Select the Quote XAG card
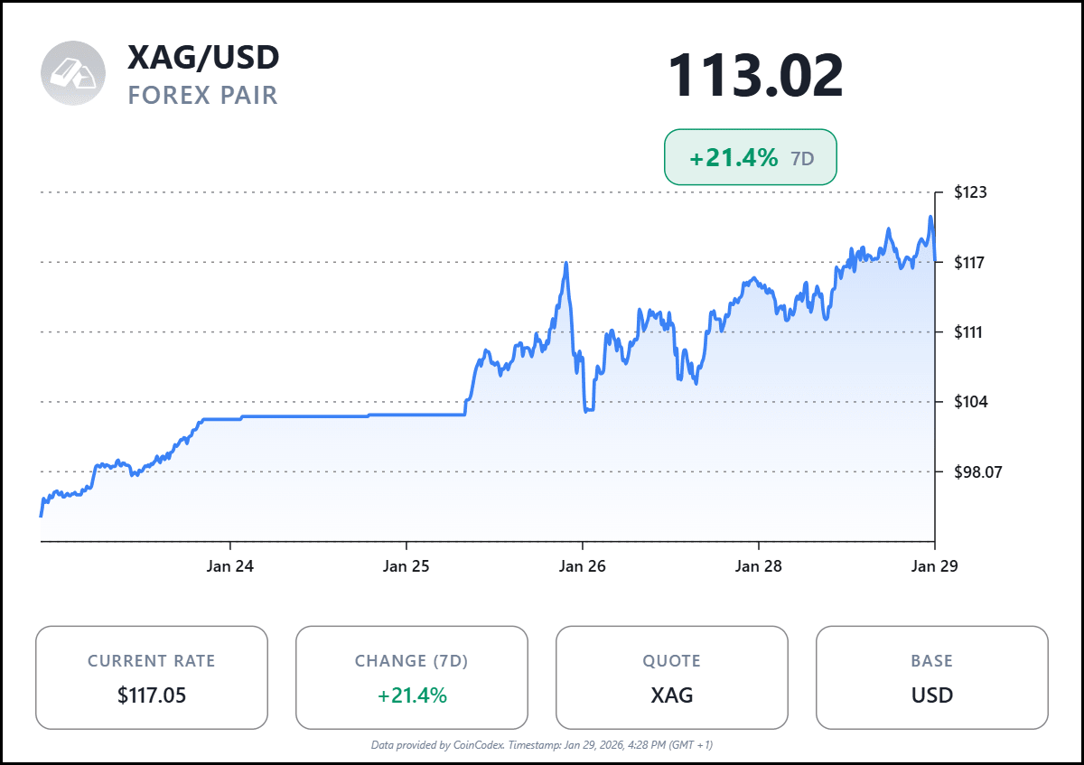 672,677
